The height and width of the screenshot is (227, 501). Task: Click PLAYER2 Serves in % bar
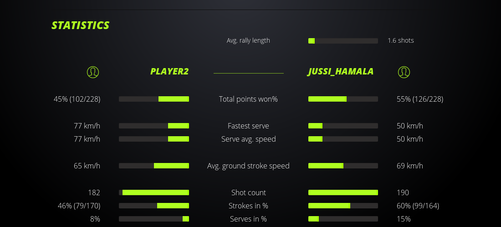[x=154, y=219]
